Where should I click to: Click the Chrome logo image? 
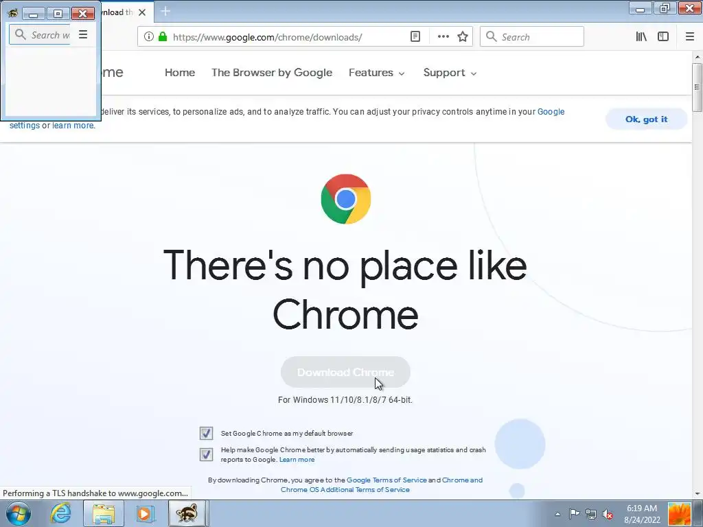point(346,199)
